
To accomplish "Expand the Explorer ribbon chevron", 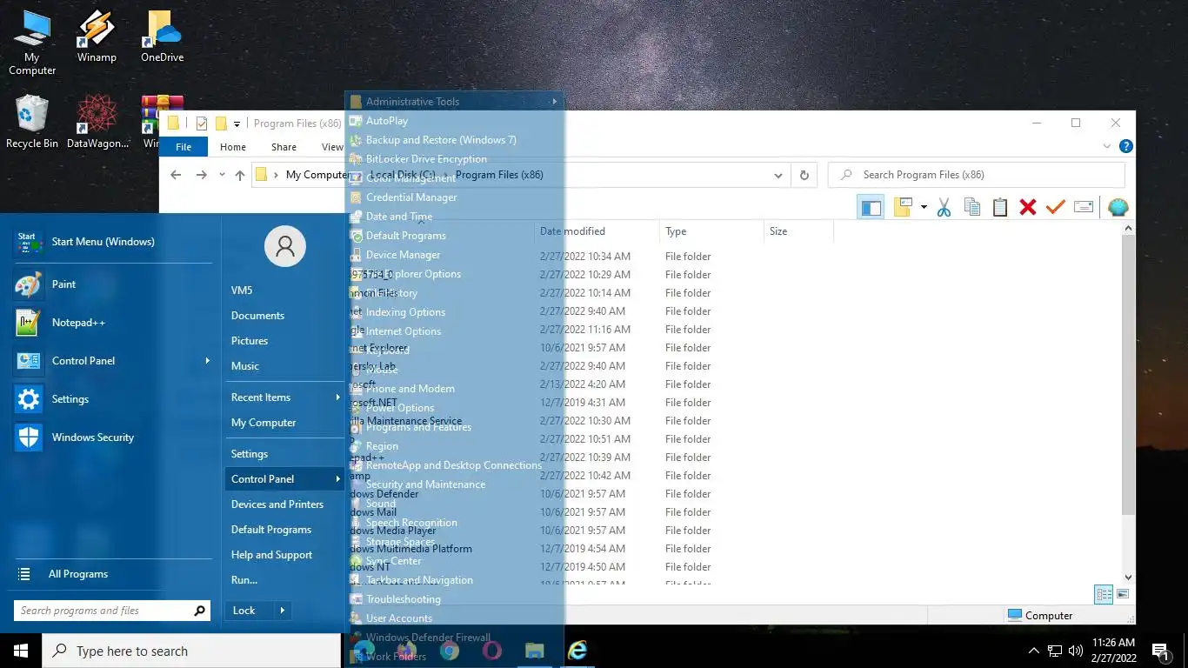I will point(1107,147).
